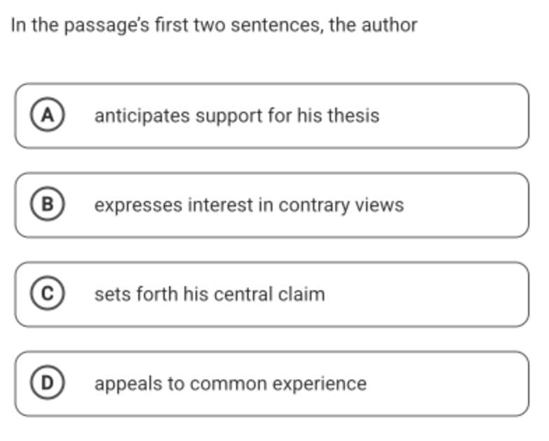Click the word "passage's" in the question
This screenshot has height=441, width=549.
pos(107,26)
